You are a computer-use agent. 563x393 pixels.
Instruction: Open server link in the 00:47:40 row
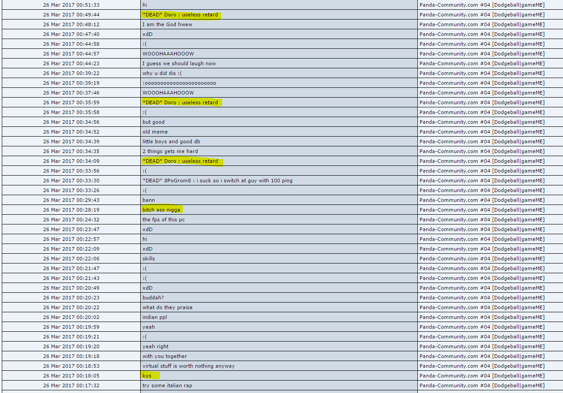482,34
